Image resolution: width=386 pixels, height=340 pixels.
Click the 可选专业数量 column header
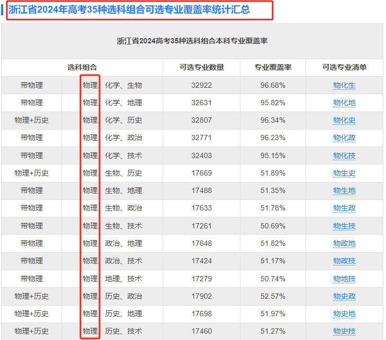coord(201,67)
